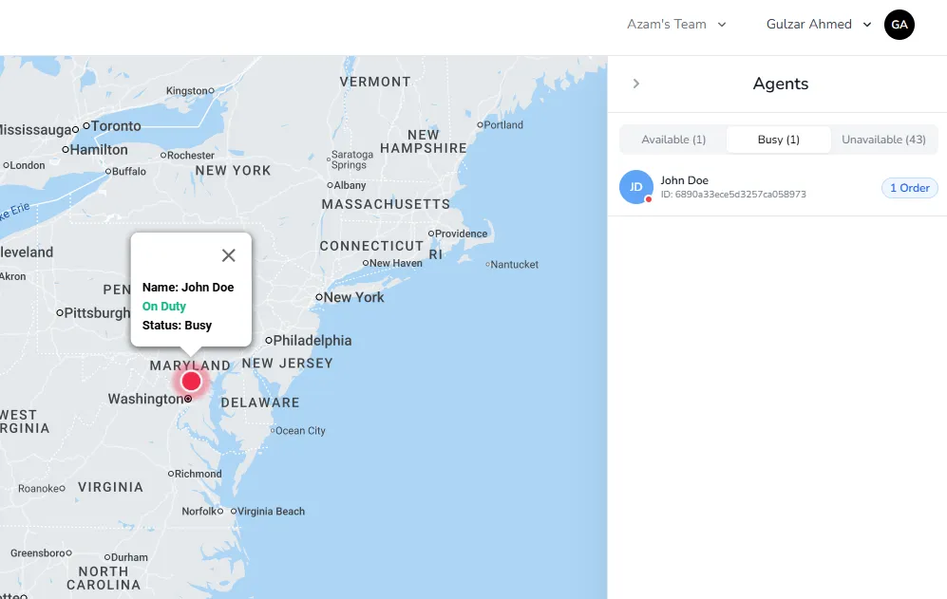
Task: Click the Rochester label on the map
Action: click(x=190, y=155)
